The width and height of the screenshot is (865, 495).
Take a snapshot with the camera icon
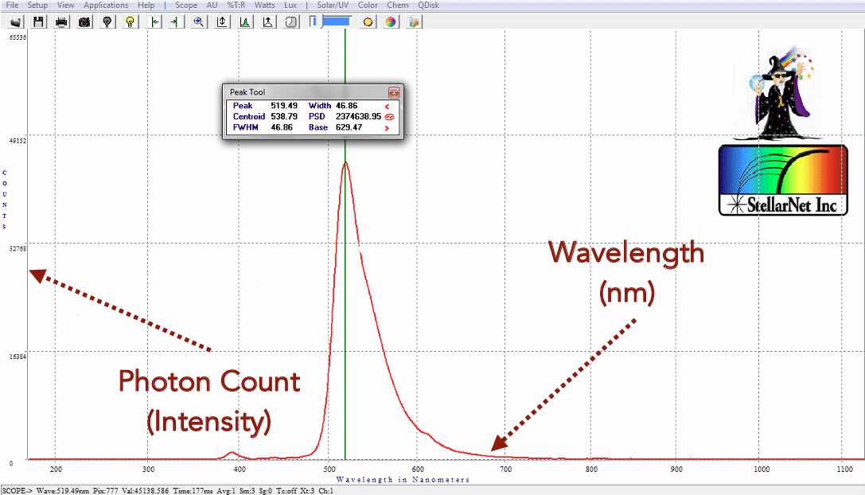pyautogui.click(x=84, y=21)
